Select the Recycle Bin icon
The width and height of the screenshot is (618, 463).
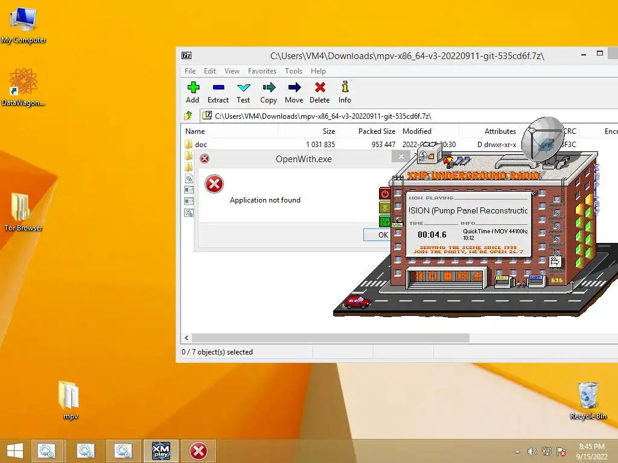[588, 400]
